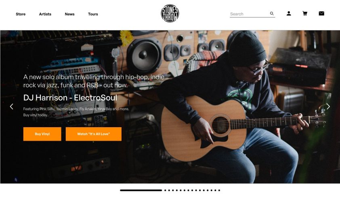The image size is (340, 214).
Task: Open the Artists menu item
Action: point(45,14)
